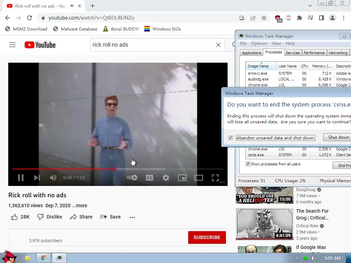Open a new Chrome tab
The width and height of the screenshot is (351, 263).
click(x=93, y=6)
